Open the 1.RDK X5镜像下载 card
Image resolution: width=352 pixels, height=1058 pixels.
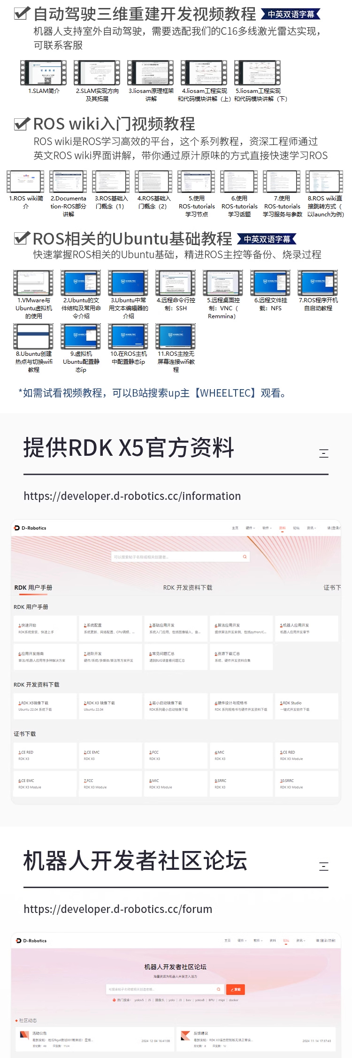tap(45, 706)
